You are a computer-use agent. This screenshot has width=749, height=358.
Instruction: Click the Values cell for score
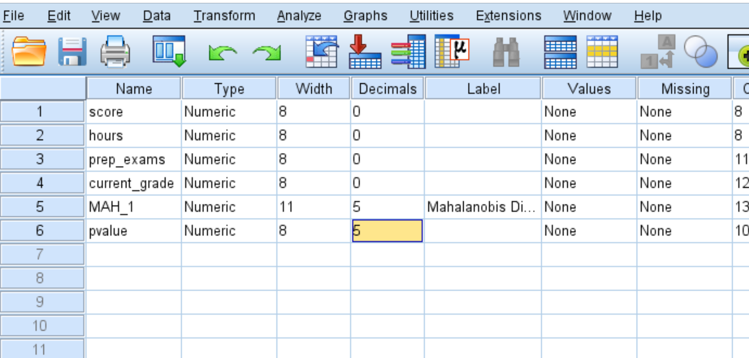(589, 112)
